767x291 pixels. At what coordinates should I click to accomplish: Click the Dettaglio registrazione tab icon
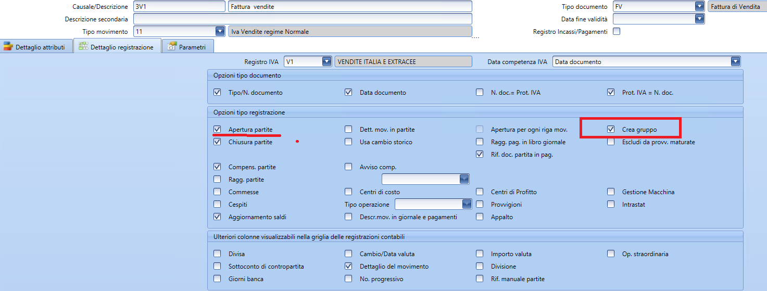point(83,47)
